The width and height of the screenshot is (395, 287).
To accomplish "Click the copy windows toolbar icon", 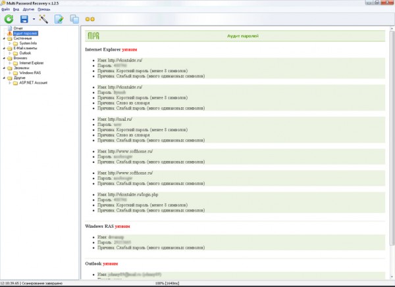I will pos(74,19).
